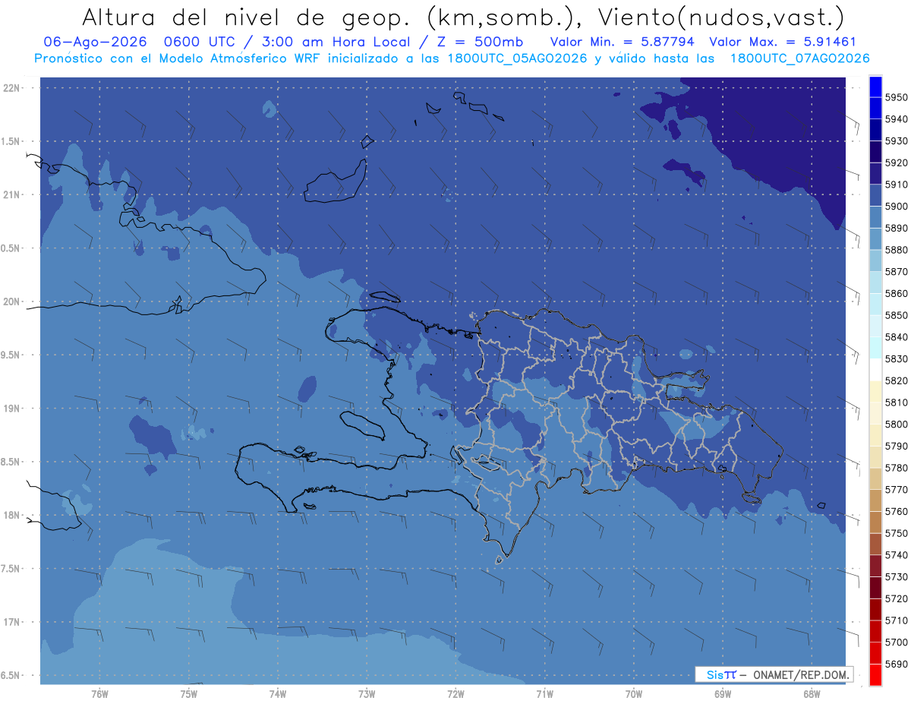Image resolution: width=911 pixels, height=704 pixels.
Task: Pick the colorbar swatch between 5900 and 5910
Action: pyautogui.click(x=875, y=195)
